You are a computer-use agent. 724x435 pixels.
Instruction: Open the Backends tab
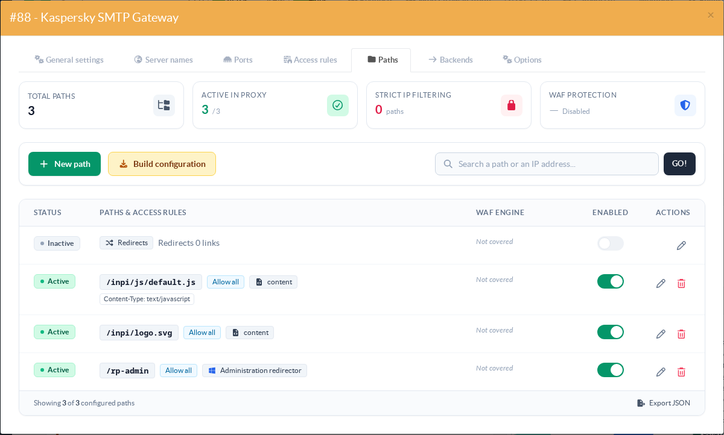450,60
